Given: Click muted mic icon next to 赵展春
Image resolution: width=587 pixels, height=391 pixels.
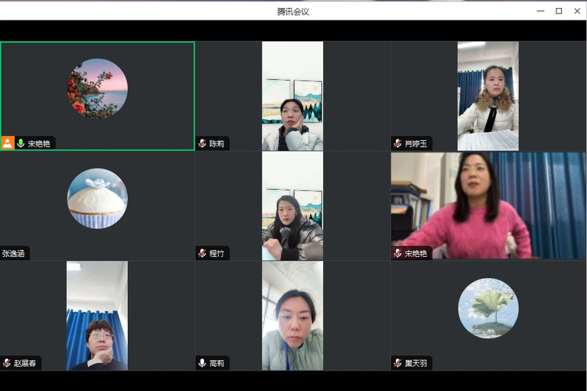Looking at the screenshot, I should (x=7, y=363).
